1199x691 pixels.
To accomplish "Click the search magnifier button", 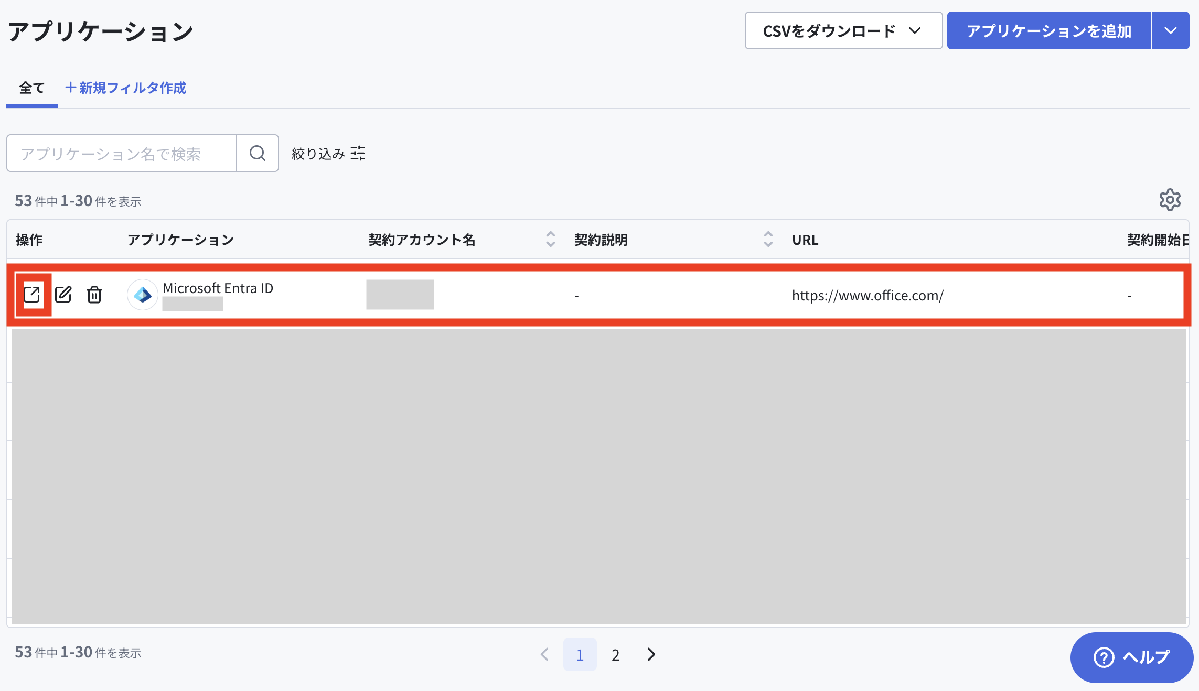I will coord(257,153).
